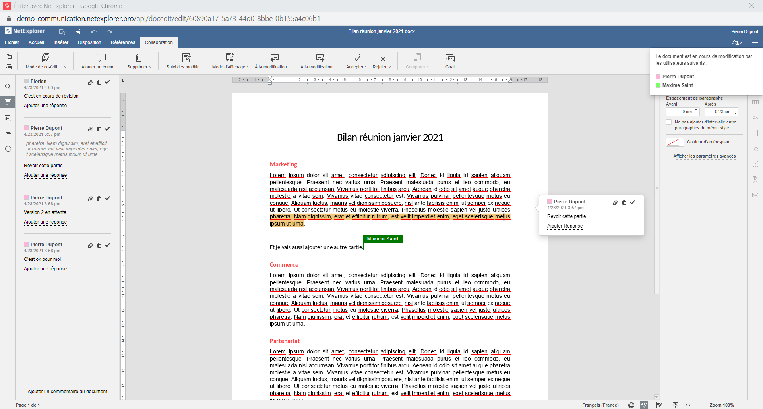Open the Table settings panel on the right
The height and width of the screenshot is (409, 763).
point(756,102)
